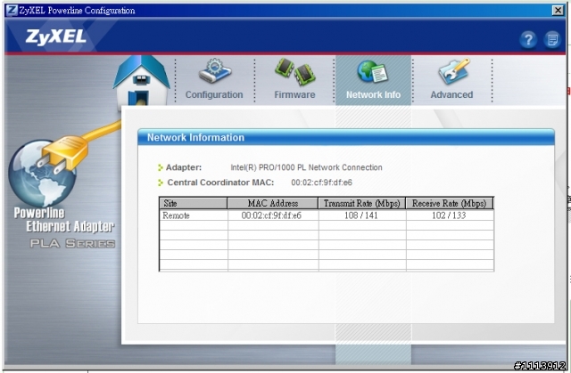Select the Remote site row cell
The height and width of the screenshot is (373, 571).
click(194, 215)
